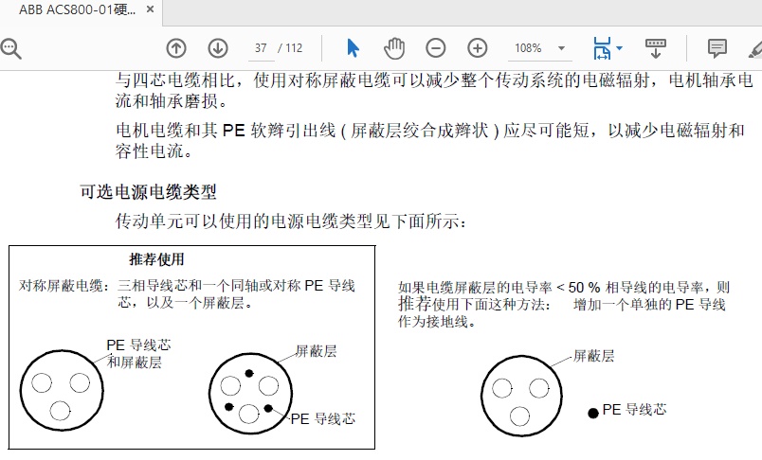The width and height of the screenshot is (762, 460).
Task: Select the highlighter pen tool
Action: click(754, 49)
